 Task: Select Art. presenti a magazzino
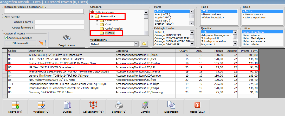click(x=216, y=35)
